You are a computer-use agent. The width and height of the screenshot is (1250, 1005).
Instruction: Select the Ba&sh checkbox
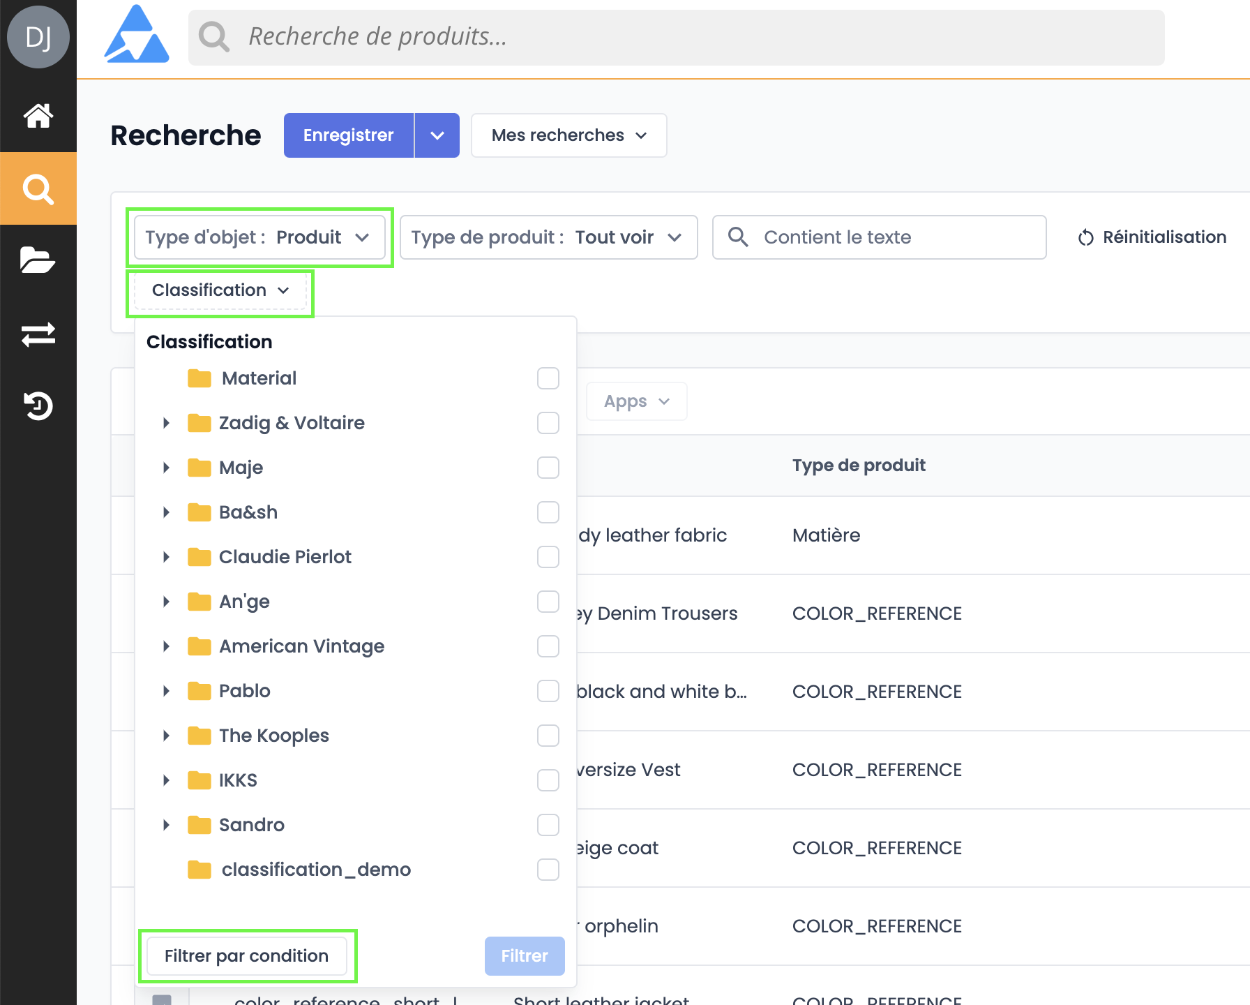(x=548, y=512)
